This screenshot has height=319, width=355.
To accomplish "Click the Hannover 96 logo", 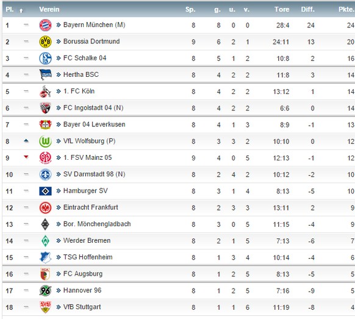I will click(x=45, y=291).
